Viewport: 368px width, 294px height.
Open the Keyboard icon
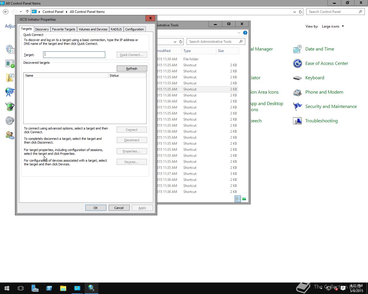pos(297,78)
